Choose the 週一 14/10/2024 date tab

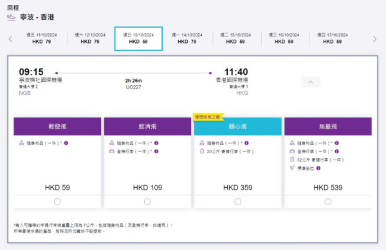pyautogui.click(x=187, y=38)
